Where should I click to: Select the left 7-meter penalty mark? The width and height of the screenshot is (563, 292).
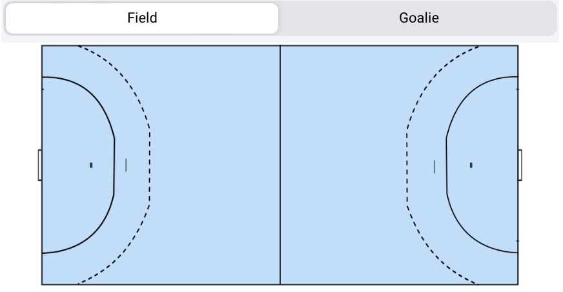click(126, 165)
